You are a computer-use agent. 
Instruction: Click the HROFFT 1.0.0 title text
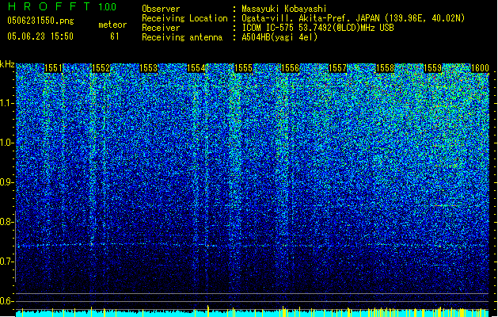[63, 6]
